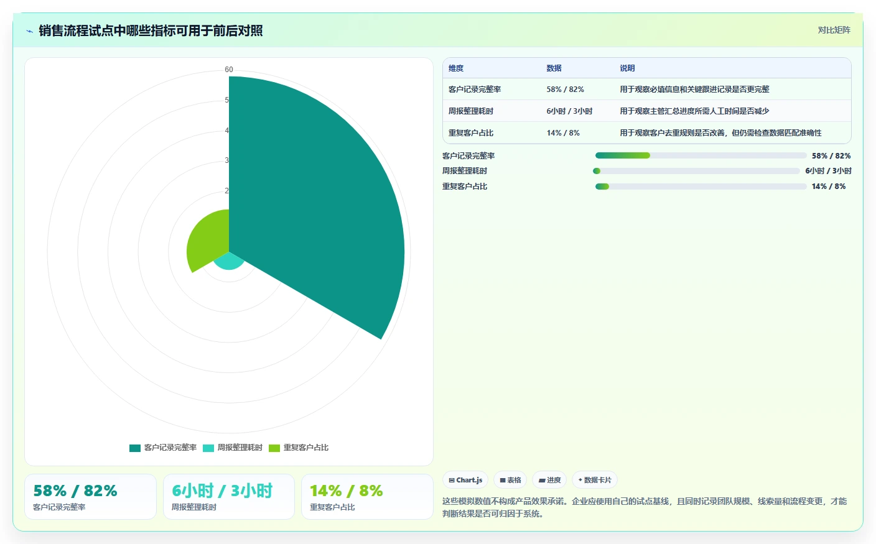Click the disclaimer note starting 这些模拟数值

[x=645, y=507]
